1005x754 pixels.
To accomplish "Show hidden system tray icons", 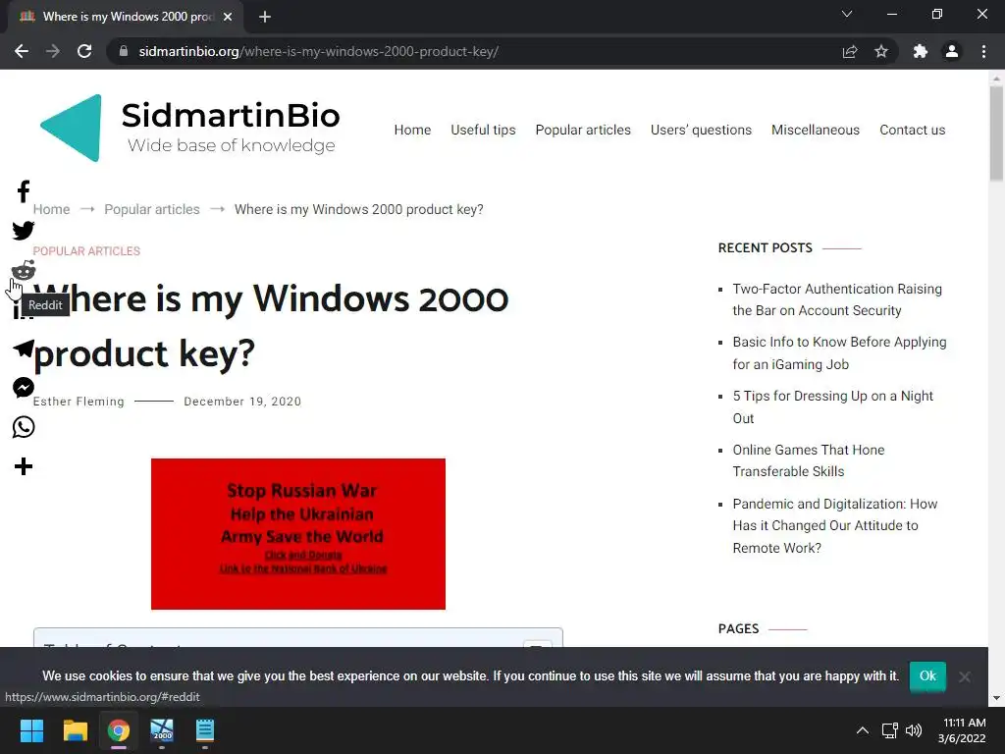I will click(863, 730).
